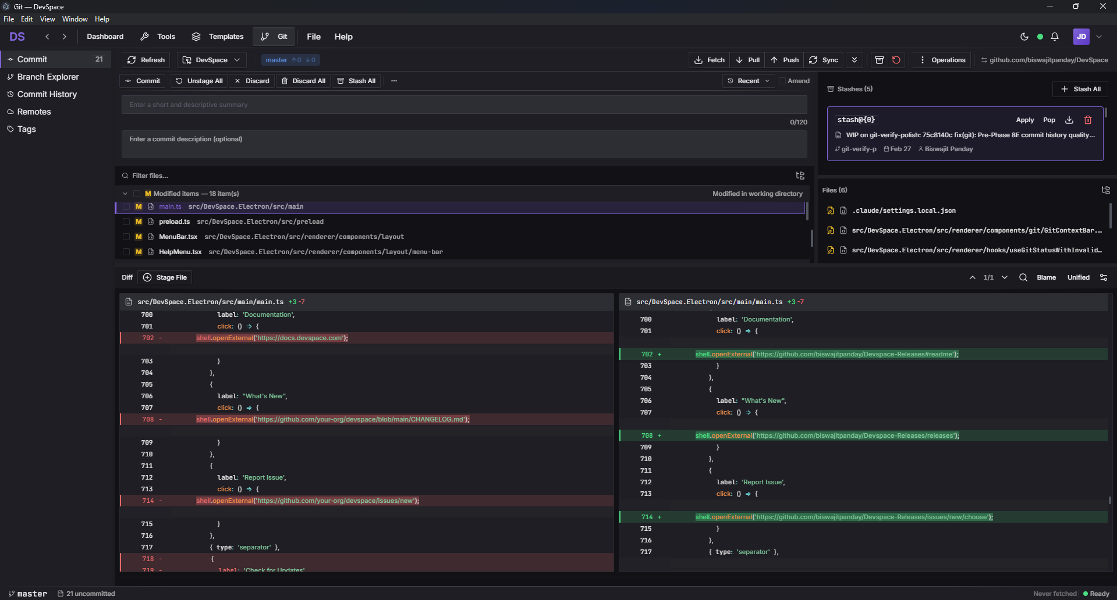The width and height of the screenshot is (1117, 600).
Task: Open notifications bell
Action: tap(1055, 37)
